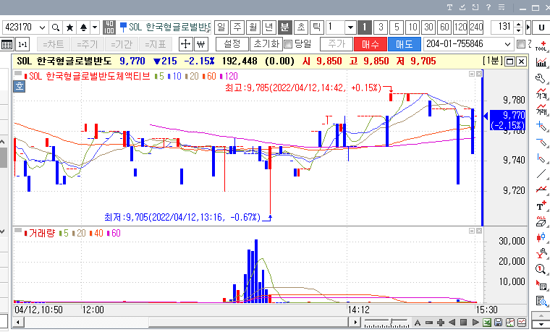Select the 10 minute interval button

(412, 27)
